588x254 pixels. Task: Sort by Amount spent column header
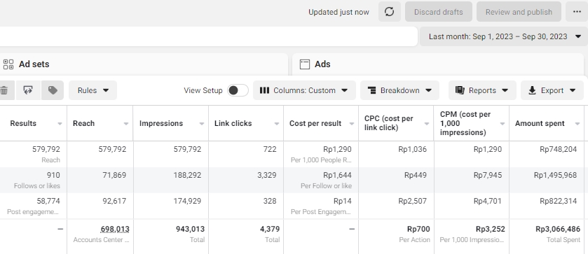540,123
